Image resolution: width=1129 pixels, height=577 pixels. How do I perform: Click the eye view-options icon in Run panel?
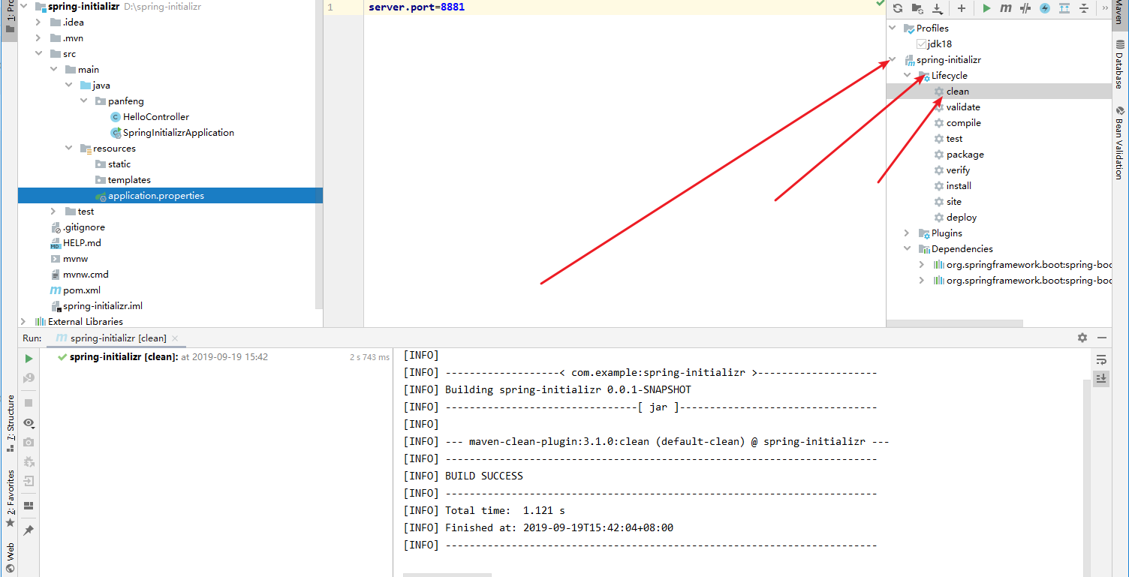[29, 423]
